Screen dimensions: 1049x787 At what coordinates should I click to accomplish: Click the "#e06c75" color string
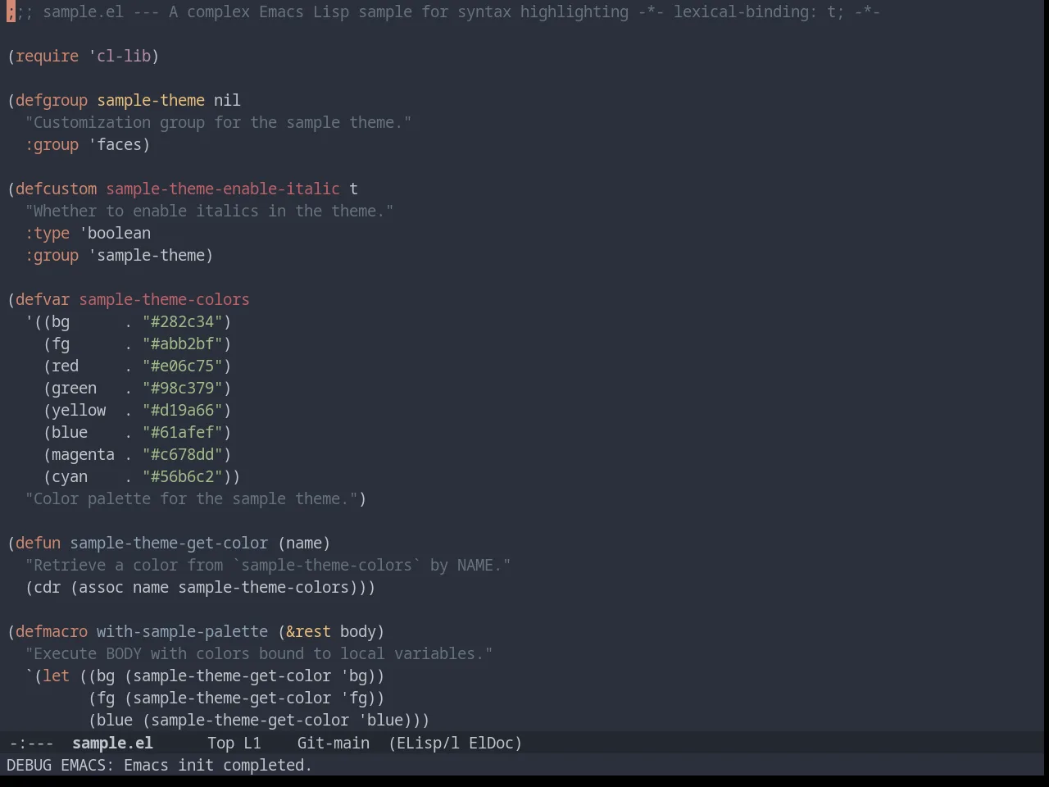[x=182, y=366]
